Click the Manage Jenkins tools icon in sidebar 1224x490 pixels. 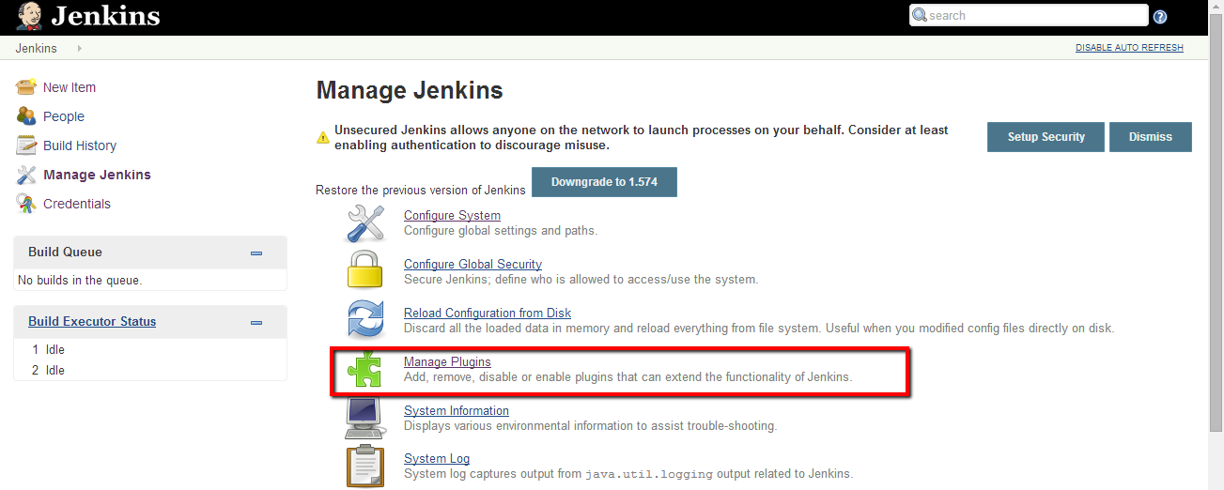[x=26, y=175]
